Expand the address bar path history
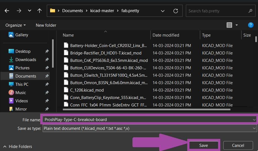Viewport: 258px width, 151px height. click(x=163, y=11)
